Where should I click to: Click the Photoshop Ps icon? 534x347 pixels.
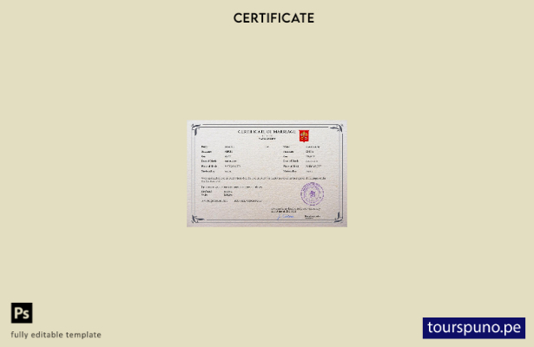tap(22, 312)
